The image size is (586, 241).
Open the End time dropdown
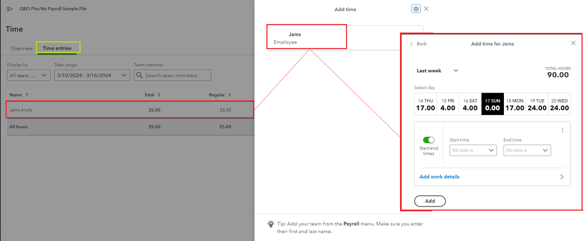527,150
